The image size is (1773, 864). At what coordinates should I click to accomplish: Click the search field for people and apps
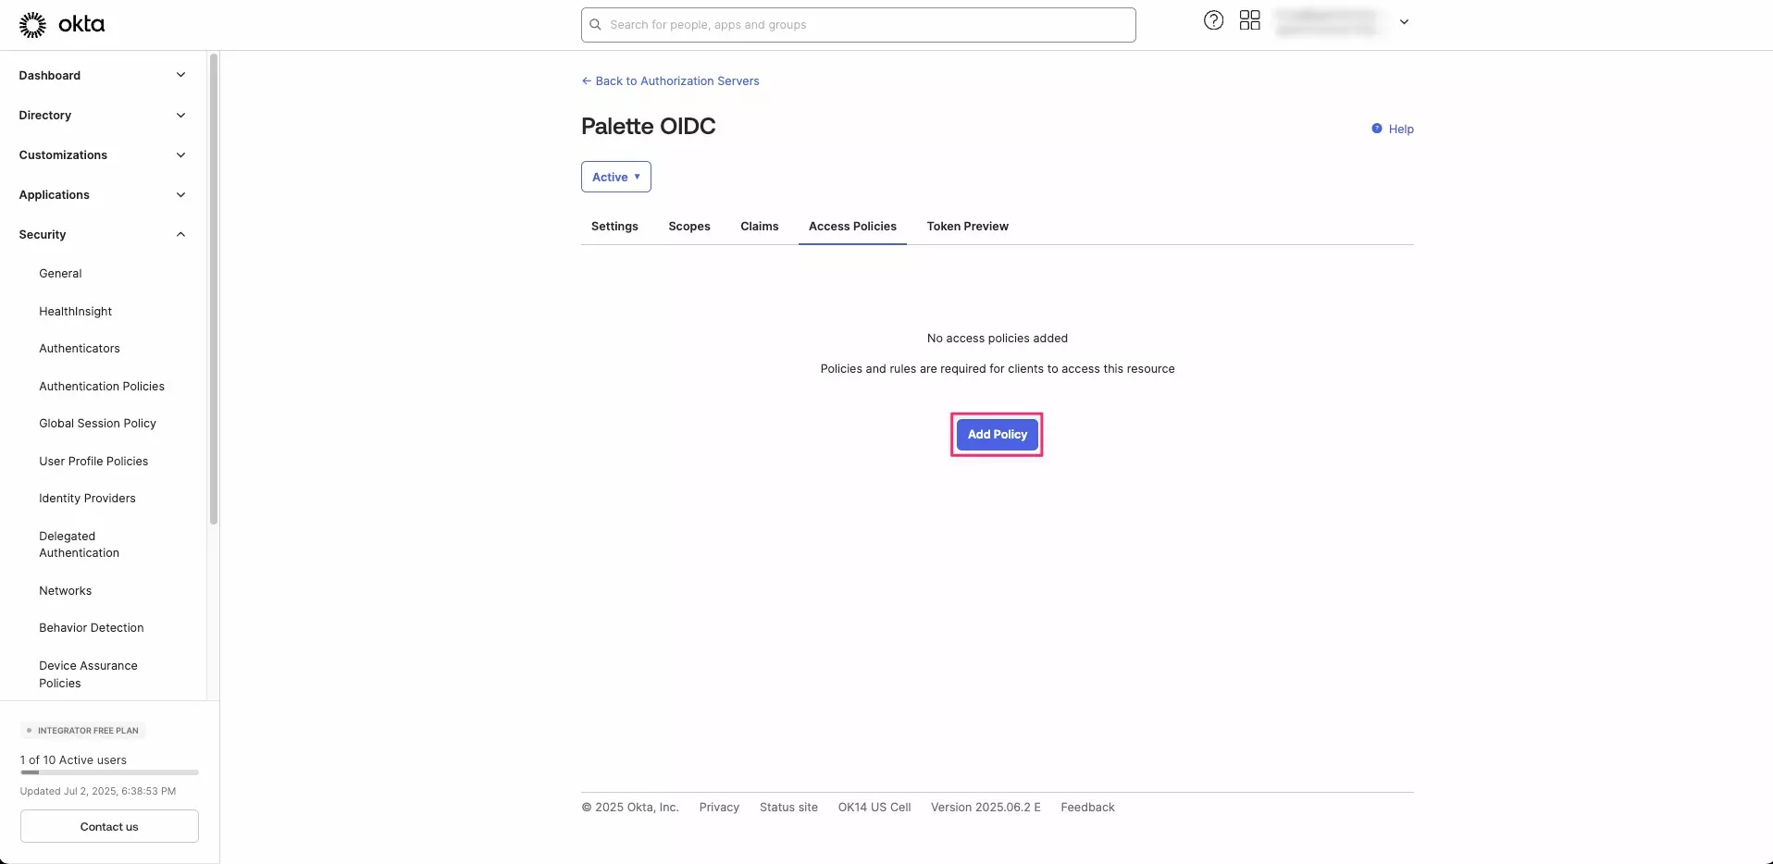tap(858, 24)
